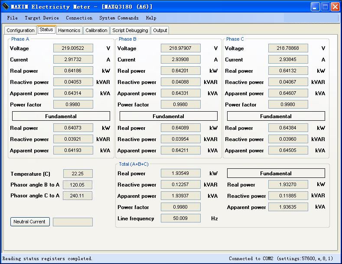Select the Calibration tab
This screenshot has height=264, width=342.
[x=96, y=30]
